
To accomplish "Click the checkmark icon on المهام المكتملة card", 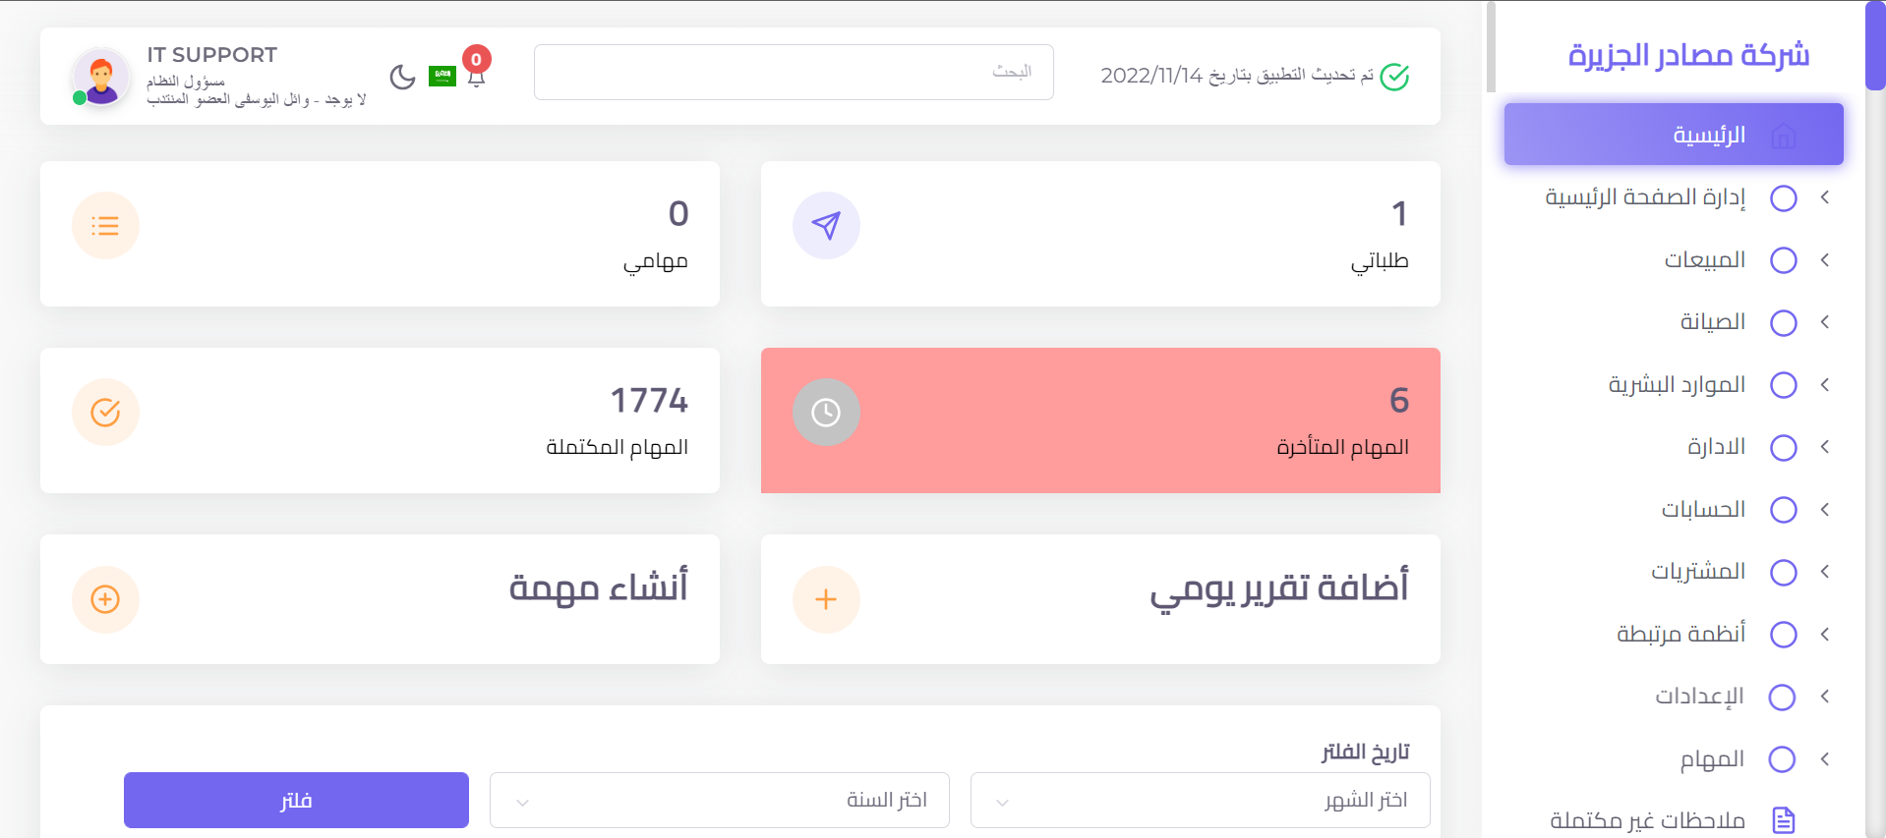I will pos(105,412).
